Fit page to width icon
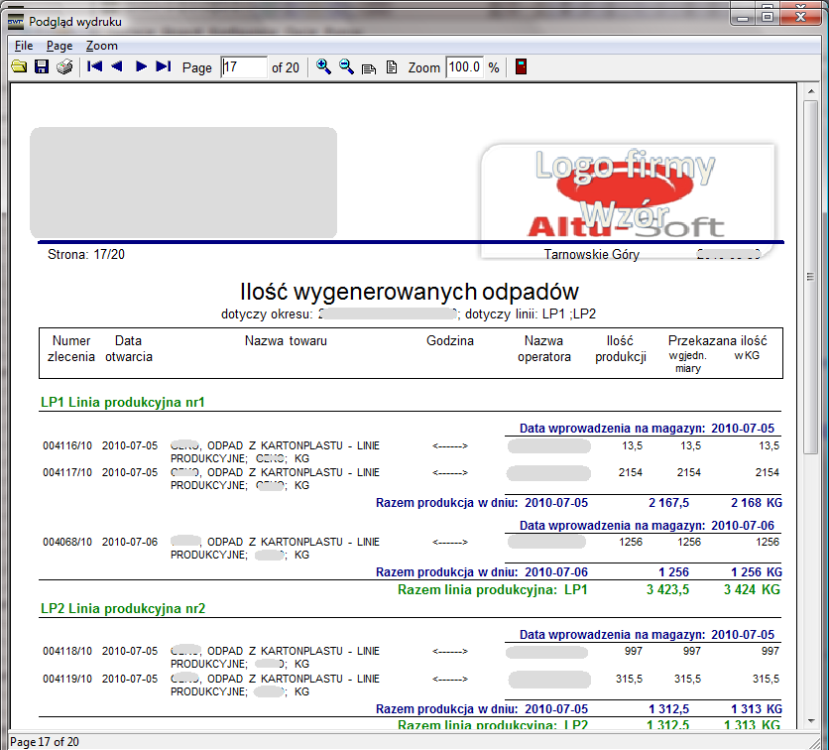 (x=369, y=67)
